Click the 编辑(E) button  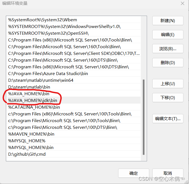pos(167,35)
